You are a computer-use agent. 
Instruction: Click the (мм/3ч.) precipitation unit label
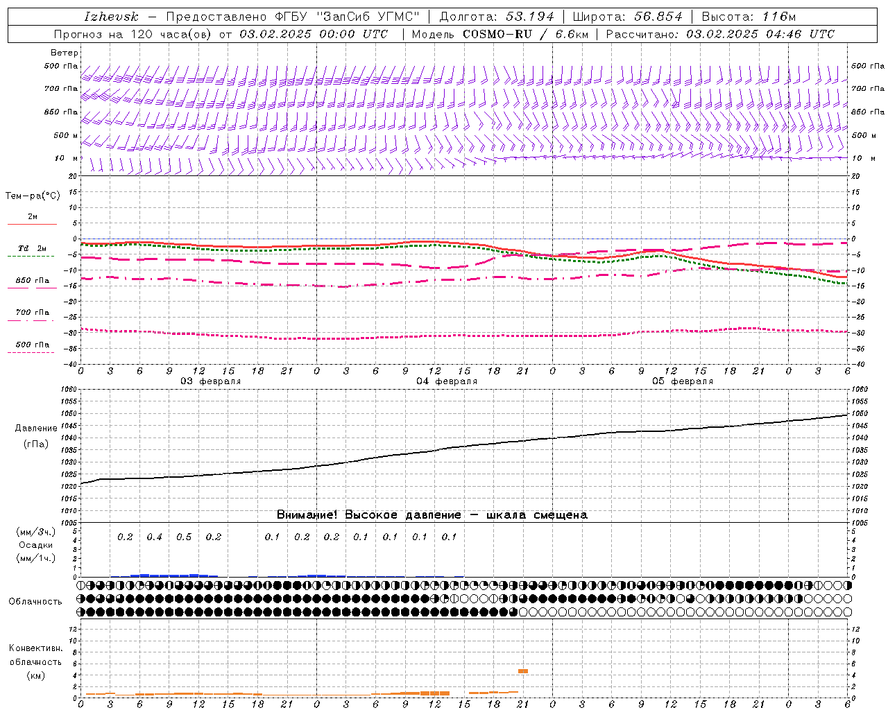coord(36,532)
